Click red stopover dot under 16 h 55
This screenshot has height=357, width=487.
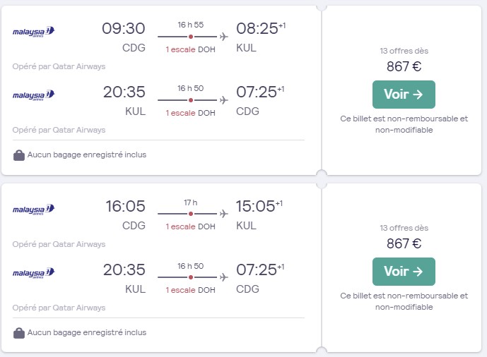[191, 37]
